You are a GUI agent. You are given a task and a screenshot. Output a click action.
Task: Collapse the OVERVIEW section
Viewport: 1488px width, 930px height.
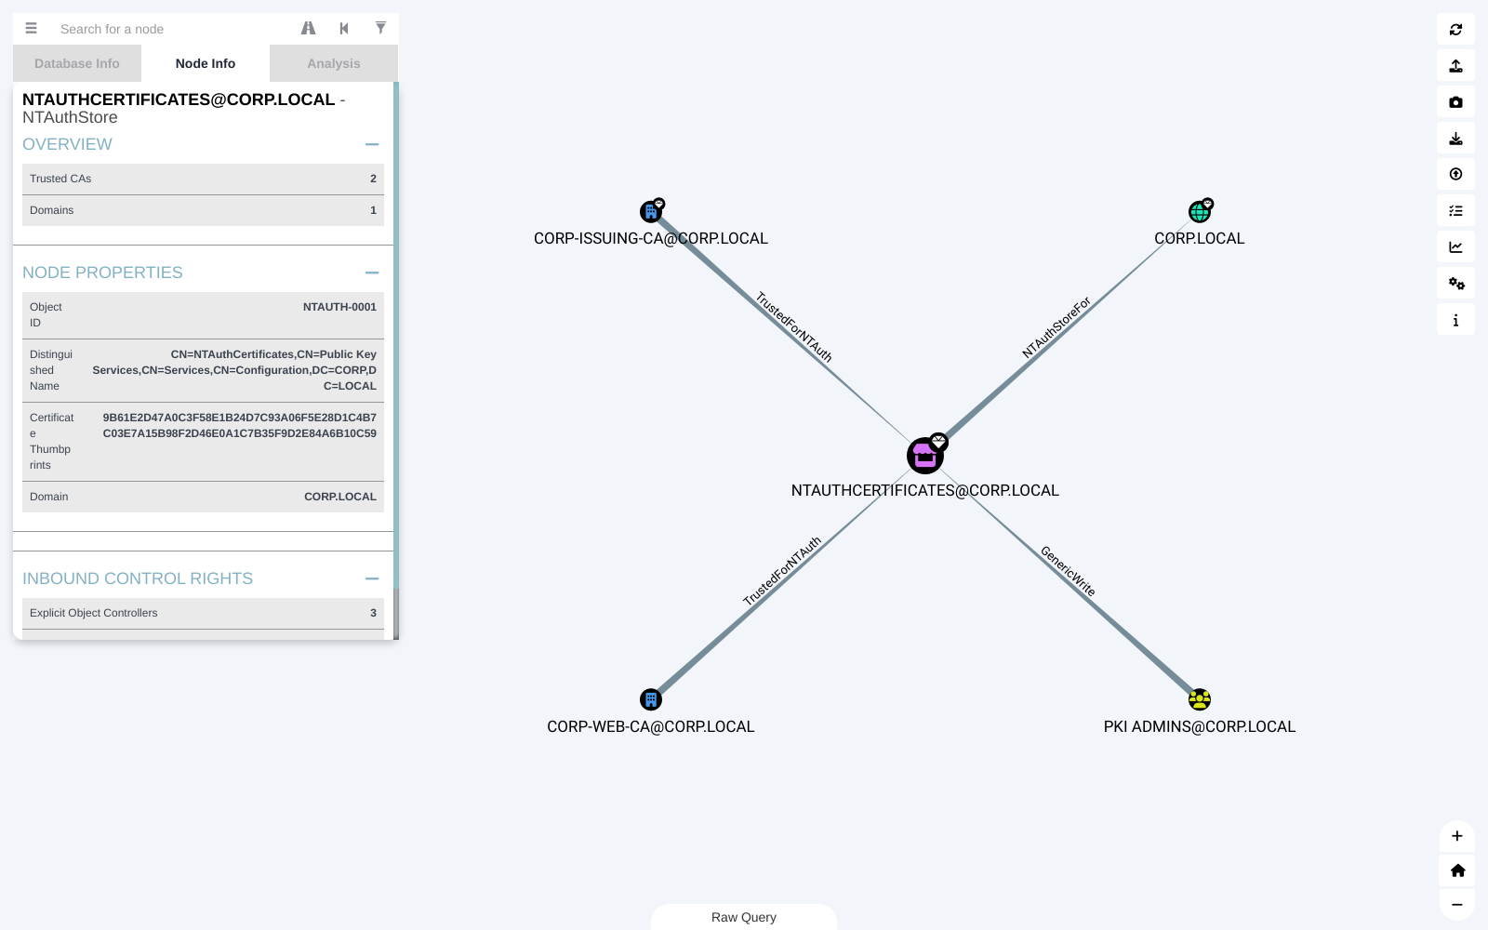click(372, 144)
